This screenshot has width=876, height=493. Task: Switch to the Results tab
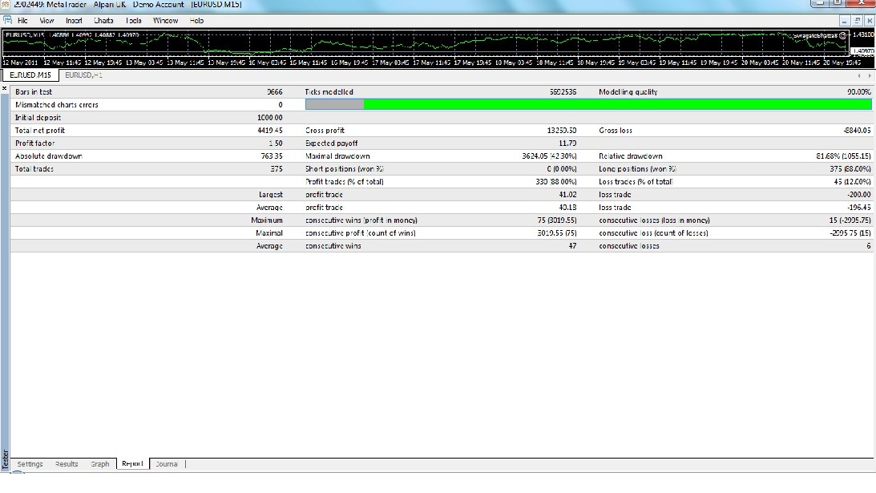(x=66, y=463)
